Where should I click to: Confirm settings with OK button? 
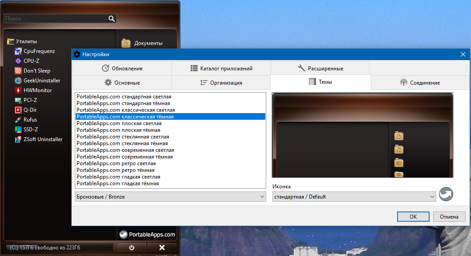(x=413, y=217)
